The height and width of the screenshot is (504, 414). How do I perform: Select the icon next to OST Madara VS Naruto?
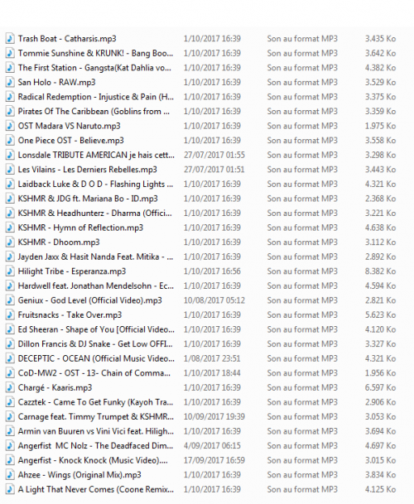tap(10, 126)
